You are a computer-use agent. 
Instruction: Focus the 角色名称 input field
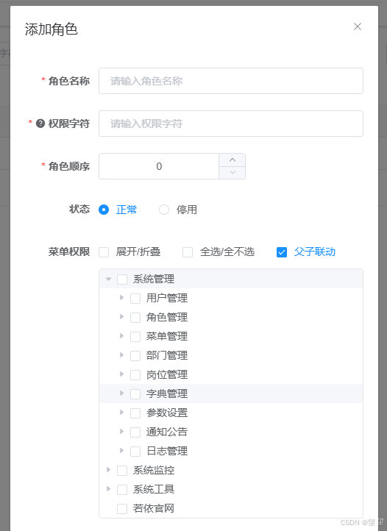pos(231,81)
